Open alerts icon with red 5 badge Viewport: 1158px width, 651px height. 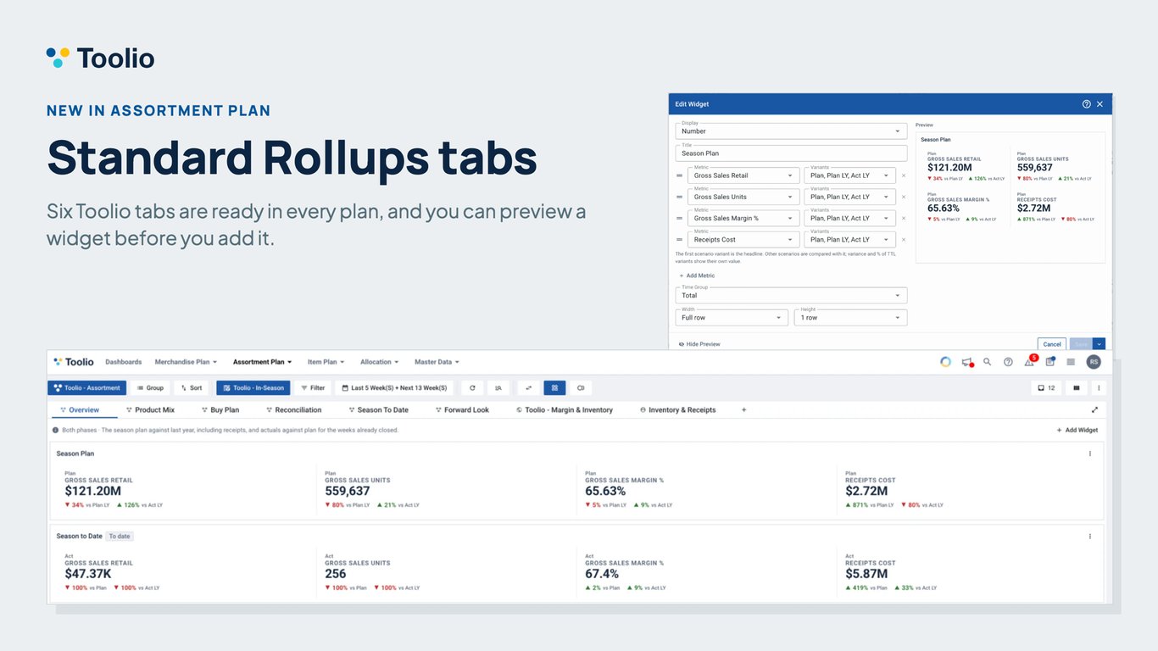tap(1030, 361)
